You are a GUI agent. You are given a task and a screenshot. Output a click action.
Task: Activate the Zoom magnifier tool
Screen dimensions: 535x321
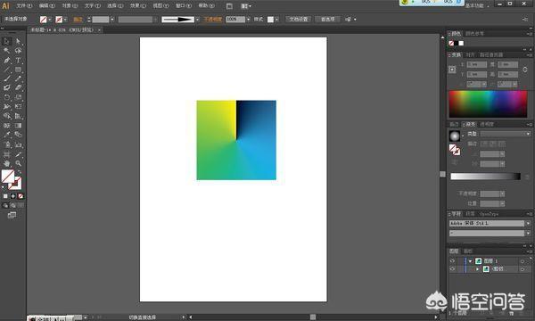pyautogui.click(x=18, y=163)
